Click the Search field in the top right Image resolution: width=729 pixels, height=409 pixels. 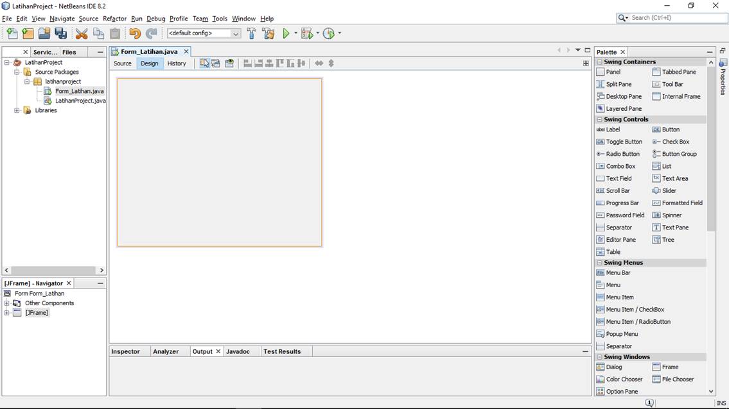pyautogui.click(x=671, y=18)
